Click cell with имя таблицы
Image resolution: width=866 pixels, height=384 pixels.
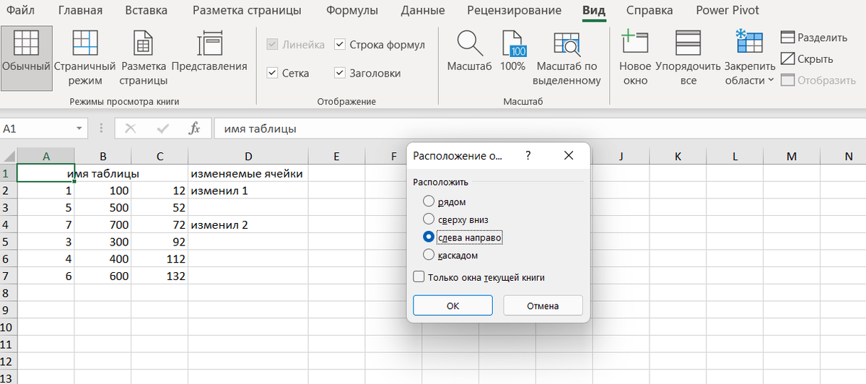[x=103, y=174]
